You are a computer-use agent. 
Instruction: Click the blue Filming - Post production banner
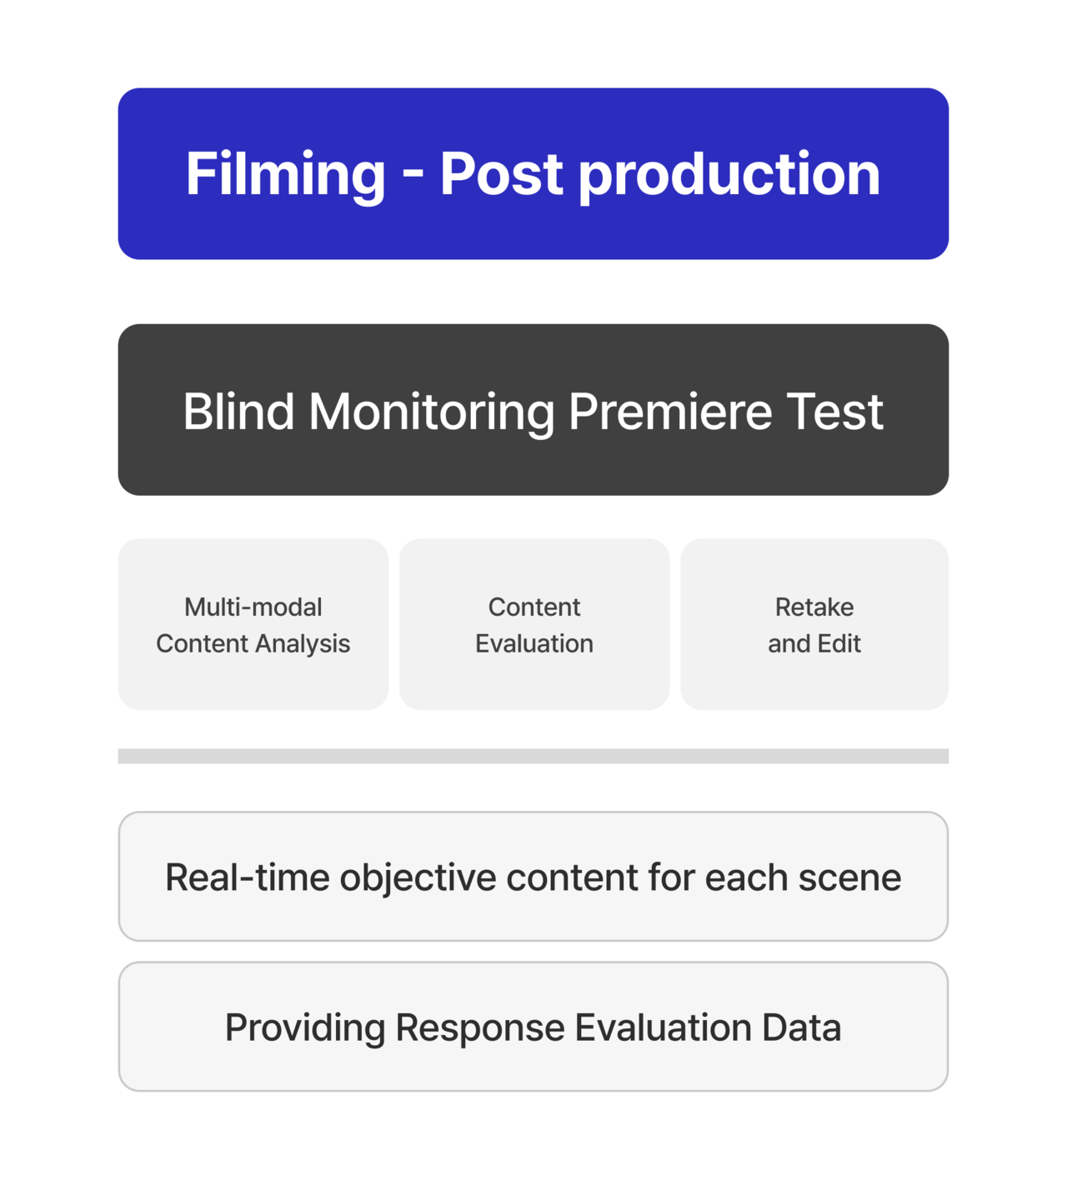[x=533, y=173]
